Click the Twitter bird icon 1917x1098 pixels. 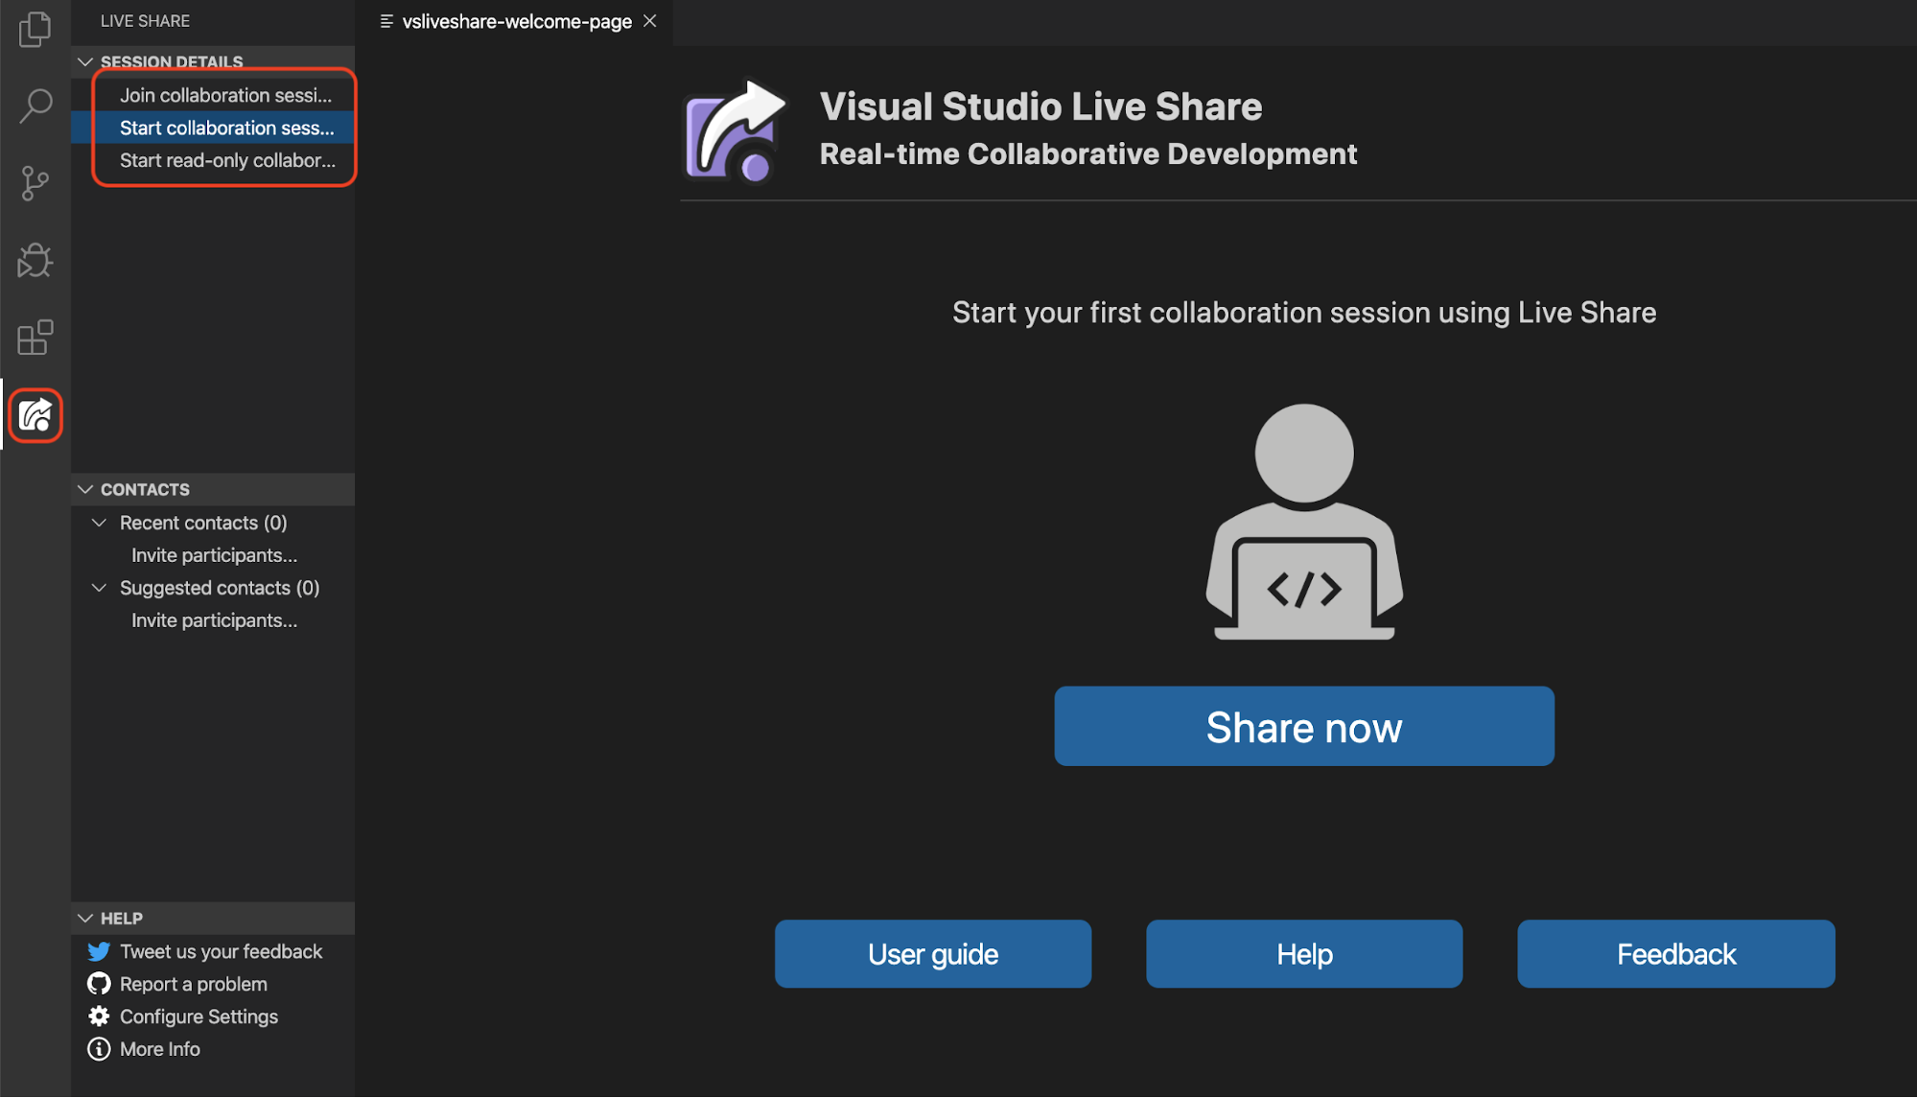99,951
